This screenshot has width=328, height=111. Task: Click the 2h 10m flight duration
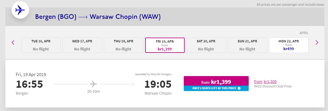coord(93,91)
